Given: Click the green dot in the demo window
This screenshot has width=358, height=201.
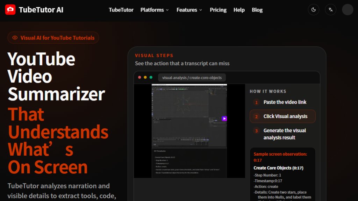Looking at the screenshot, I should click(151, 77).
